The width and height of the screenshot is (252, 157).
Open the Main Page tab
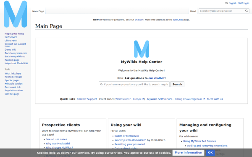38,11
